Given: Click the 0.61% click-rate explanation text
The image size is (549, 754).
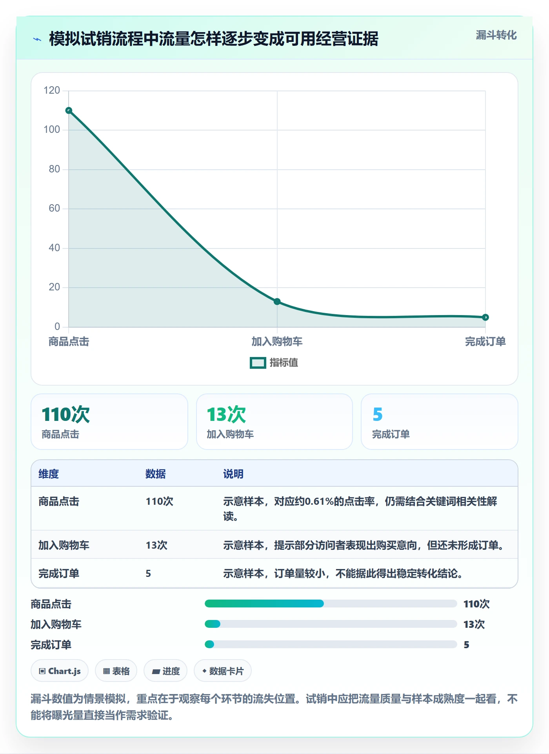Looking at the screenshot, I should point(360,509).
